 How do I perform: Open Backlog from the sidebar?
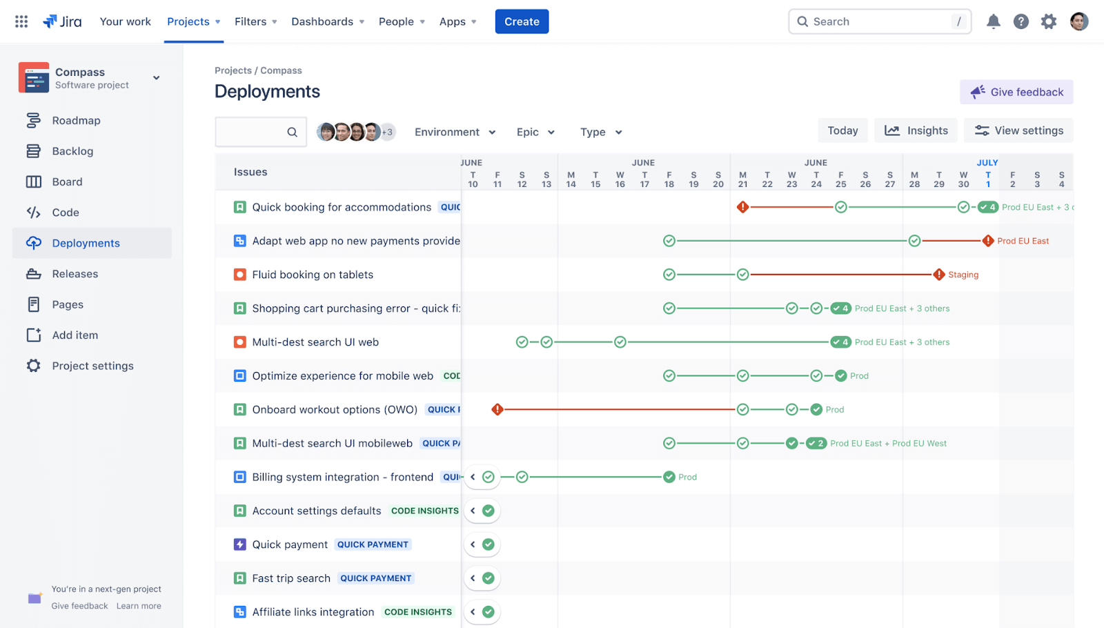pyautogui.click(x=72, y=151)
